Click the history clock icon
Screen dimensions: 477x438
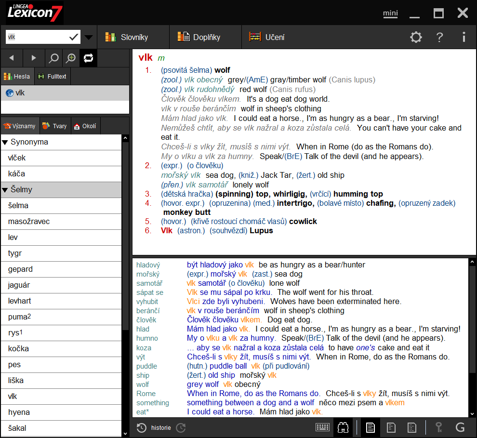tap(142, 428)
